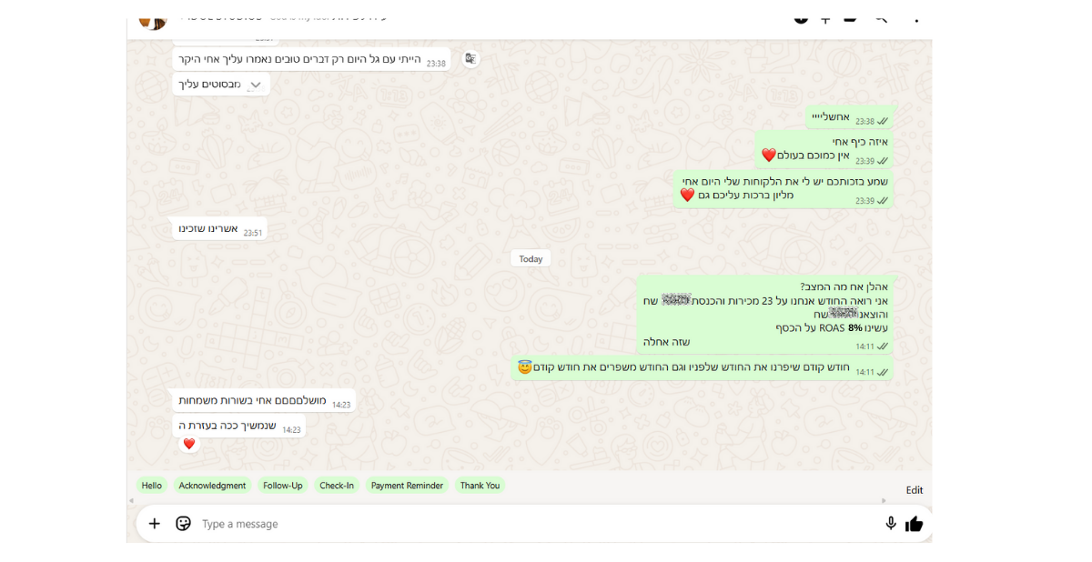This screenshot has height=562, width=1092.
Task: Click the translate icon beside the 23:38 message
Action: 470,58
